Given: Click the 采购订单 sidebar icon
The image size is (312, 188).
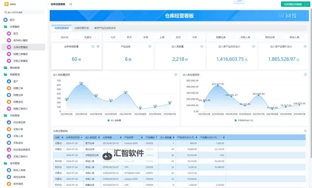Looking at the screenshot, I should pos(9,129).
